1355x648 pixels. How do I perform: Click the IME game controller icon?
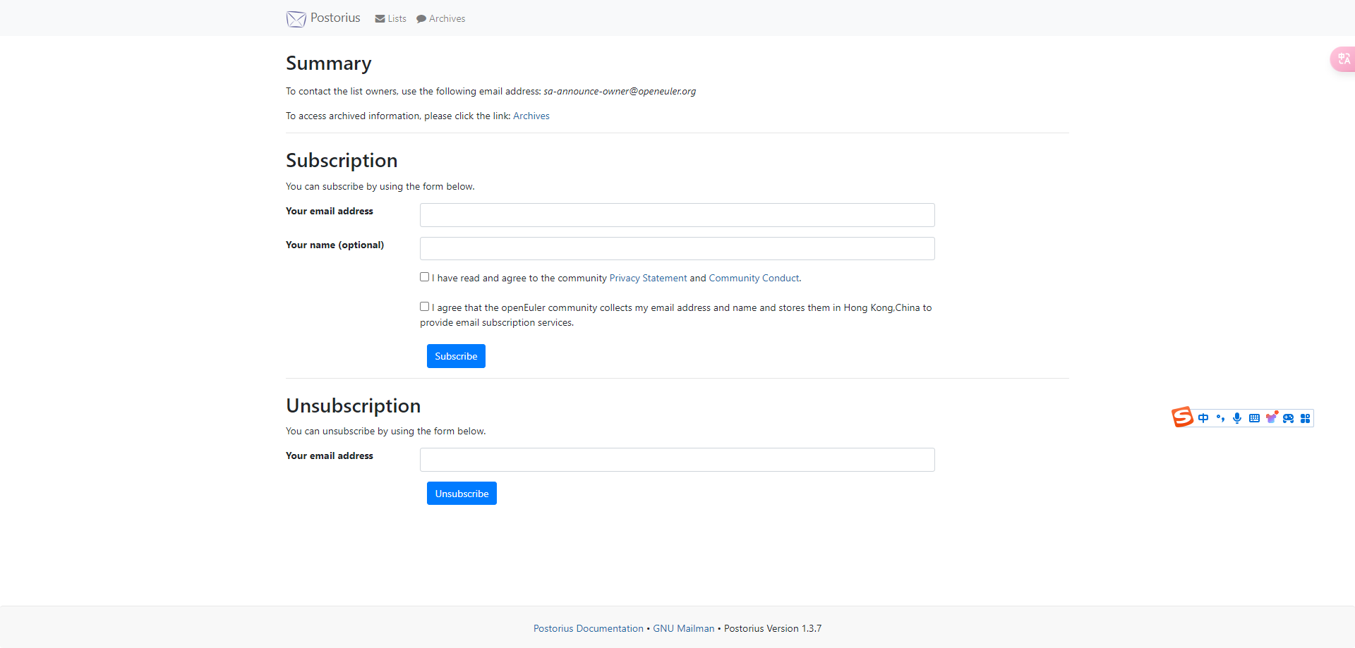(1288, 418)
